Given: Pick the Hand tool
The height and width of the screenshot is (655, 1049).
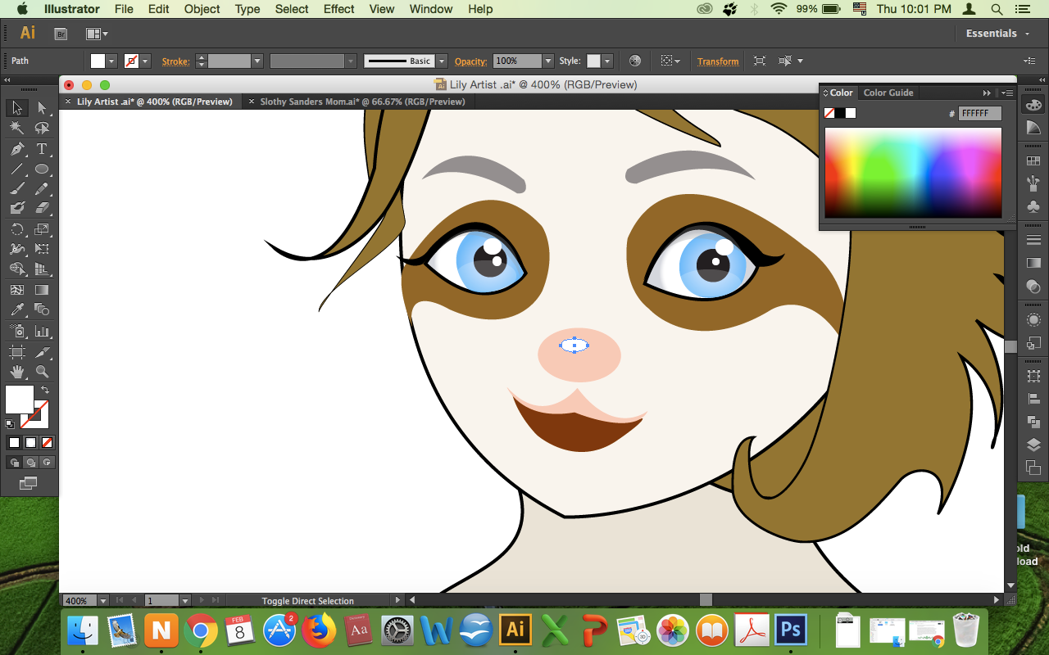Looking at the screenshot, I should [x=16, y=372].
